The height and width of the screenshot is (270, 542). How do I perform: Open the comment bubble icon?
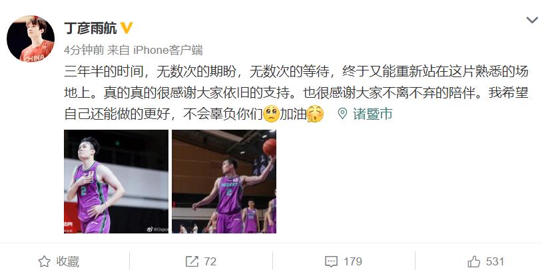(332, 261)
